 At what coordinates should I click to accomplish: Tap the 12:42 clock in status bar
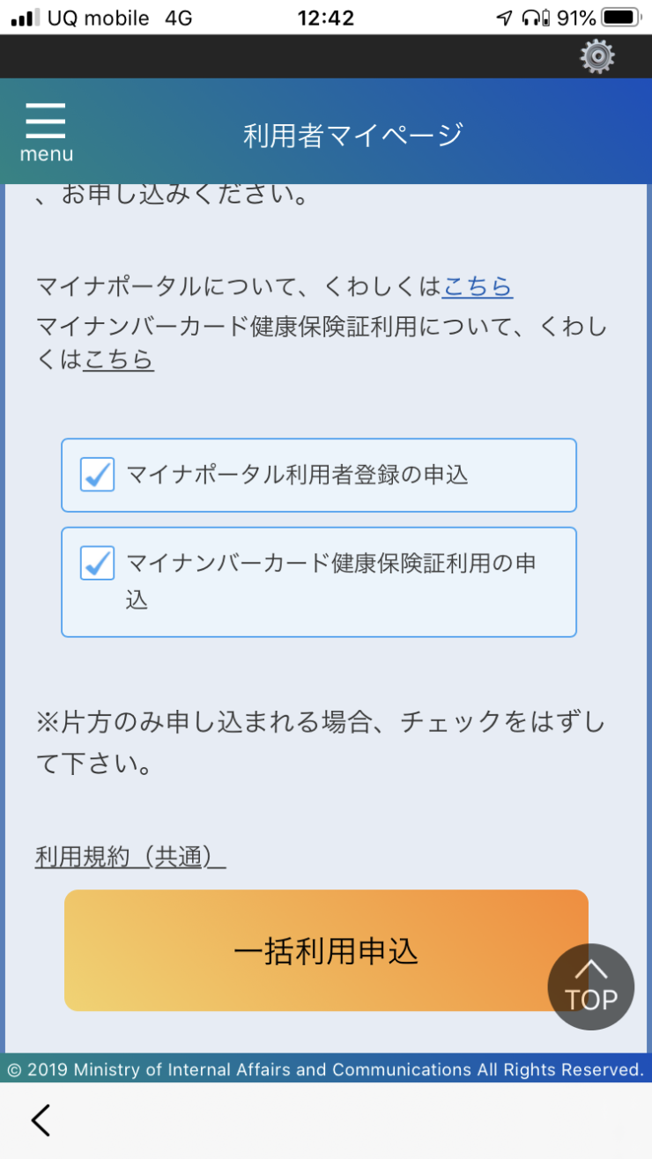pos(326,18)
